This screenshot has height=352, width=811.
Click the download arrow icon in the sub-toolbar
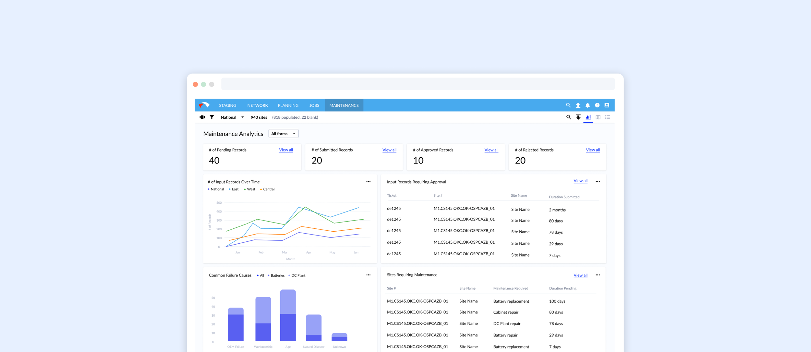578,117
